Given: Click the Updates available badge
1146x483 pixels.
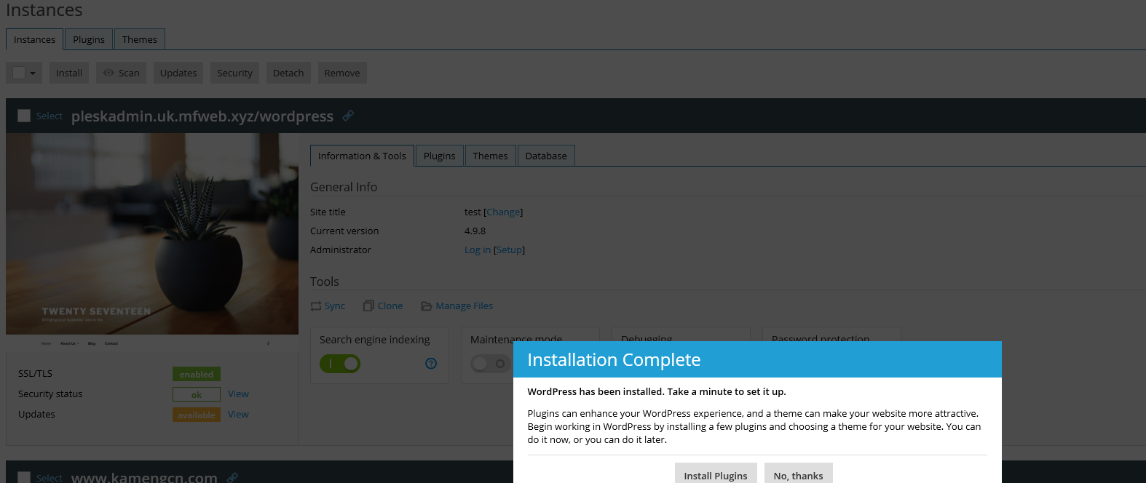Looking at the screenshot, I should pos(197,415).
